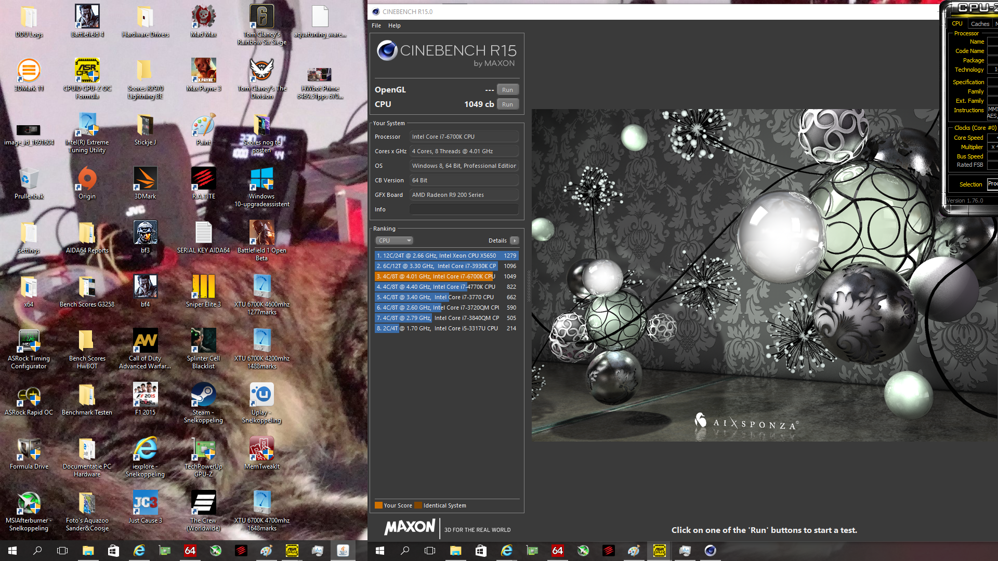Select ranking row Intel Xeon CPU X5650
Viewport: 998px width, 561px height.
click(x=447, y=256)
